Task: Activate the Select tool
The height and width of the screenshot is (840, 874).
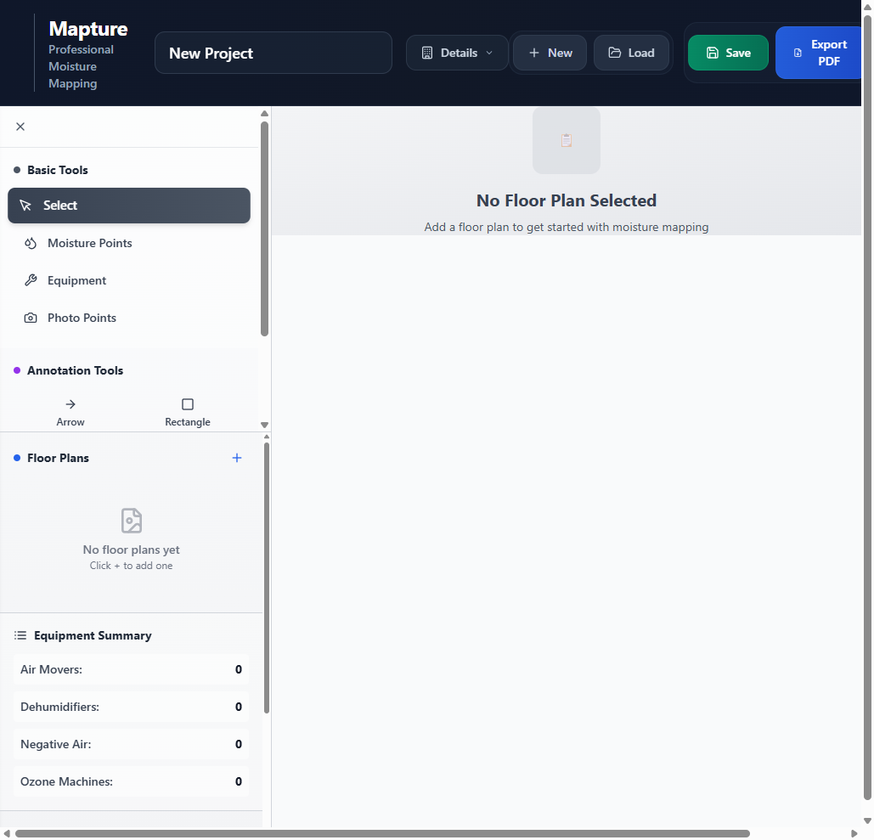Action: [x=129, y=206]
